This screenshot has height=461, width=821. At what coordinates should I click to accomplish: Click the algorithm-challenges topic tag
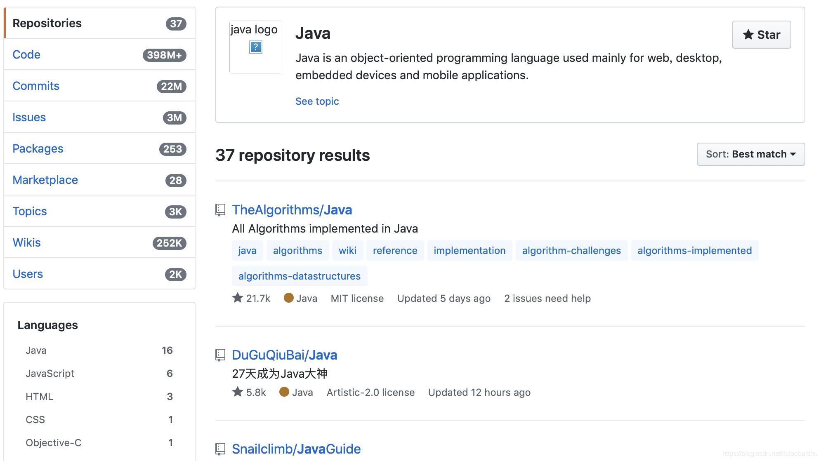click(571, 251)
